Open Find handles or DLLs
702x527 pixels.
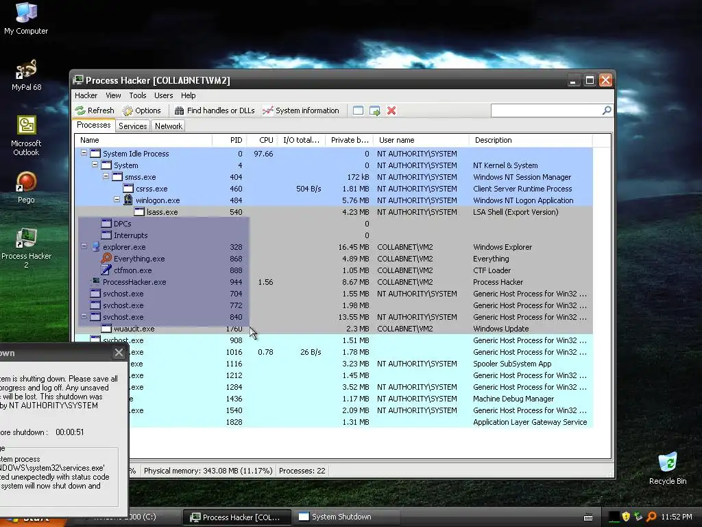tap(215, 110)
